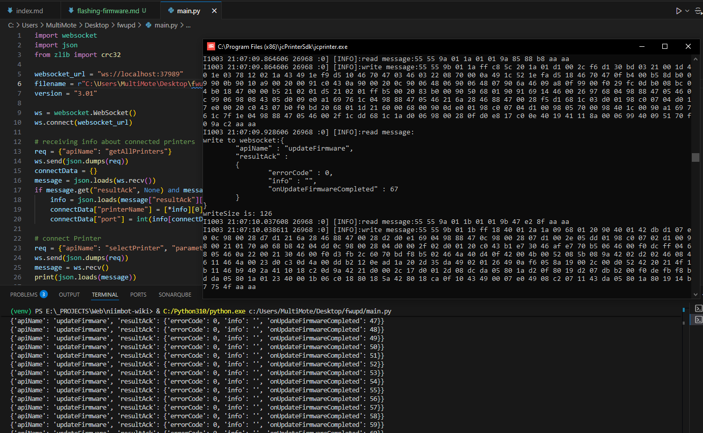Switch to the Output panel tab
Viewport: 703px width, 433px height.
click(x=69, y=295)
